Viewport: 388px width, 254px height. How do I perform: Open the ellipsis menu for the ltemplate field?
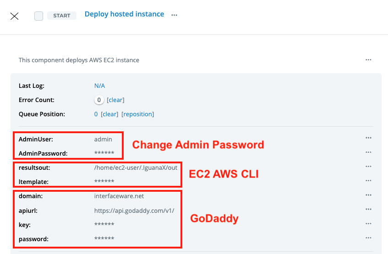point(368,181)
